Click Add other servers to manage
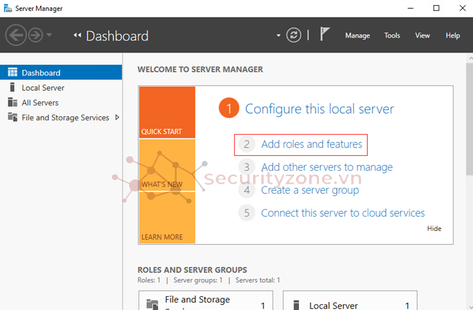The image size is (473, 310). (327, 168)
